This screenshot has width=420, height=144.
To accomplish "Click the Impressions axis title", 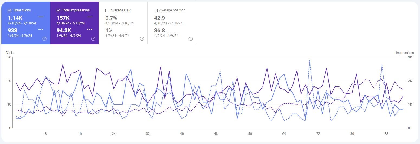I will coord(405,53).
